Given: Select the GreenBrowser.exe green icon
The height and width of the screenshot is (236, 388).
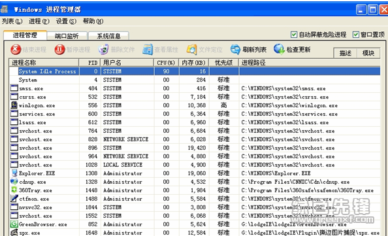Looking at the screenshot, I should (x=14, y=224).
